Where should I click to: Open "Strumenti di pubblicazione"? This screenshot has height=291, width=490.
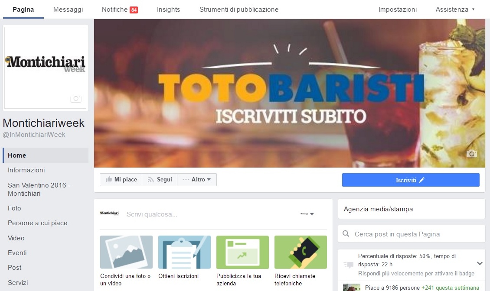click(238, 9)
